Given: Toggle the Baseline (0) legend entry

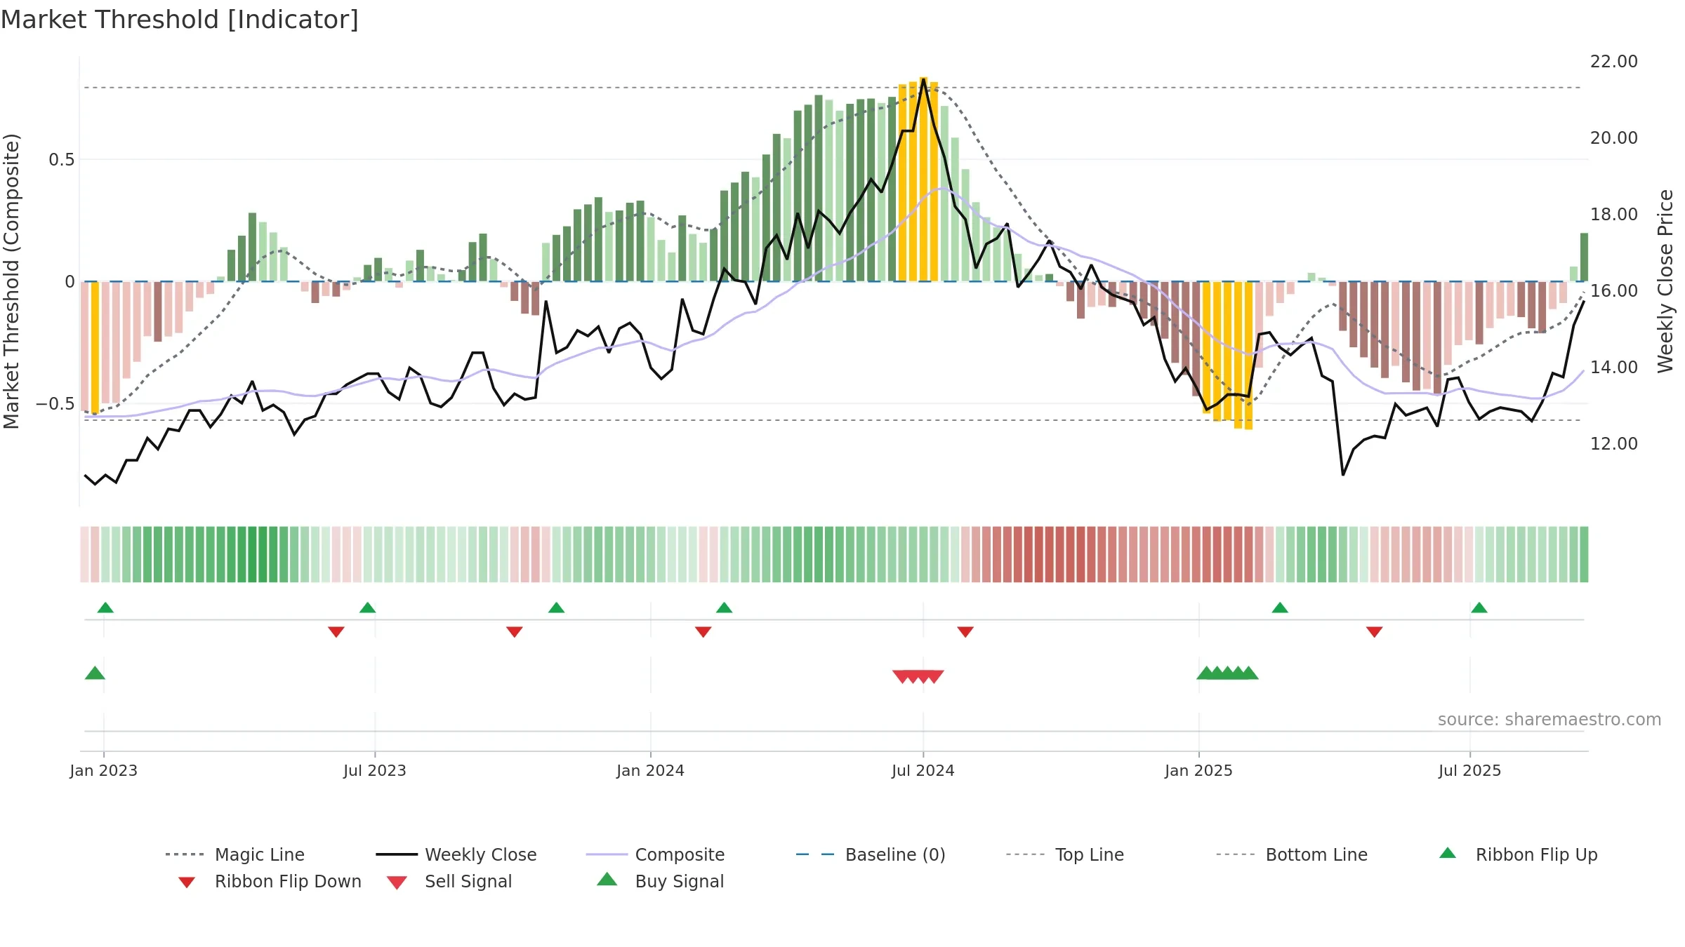Looking at the screenshot, I should click(x=871, y=854).
